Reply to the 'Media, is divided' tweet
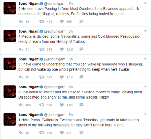151x139 pixels. 21,50
